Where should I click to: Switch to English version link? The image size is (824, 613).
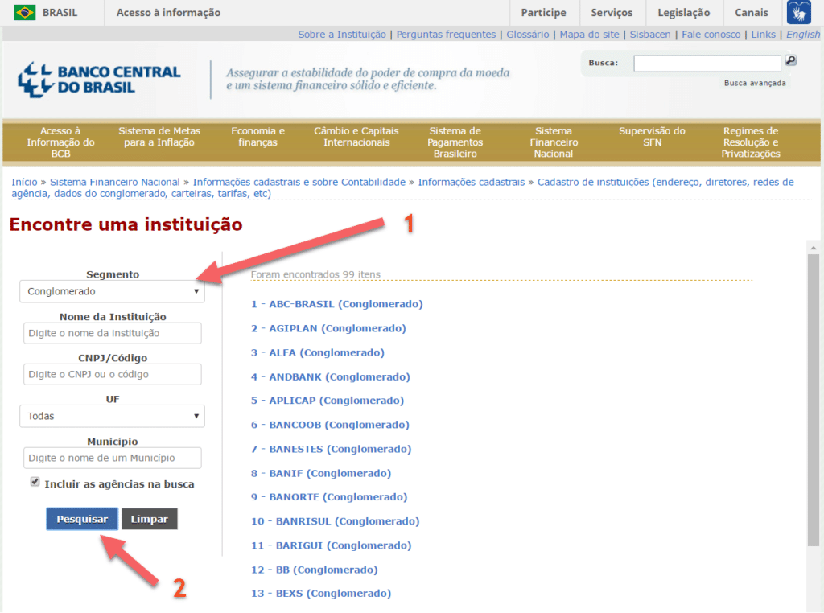802,34
